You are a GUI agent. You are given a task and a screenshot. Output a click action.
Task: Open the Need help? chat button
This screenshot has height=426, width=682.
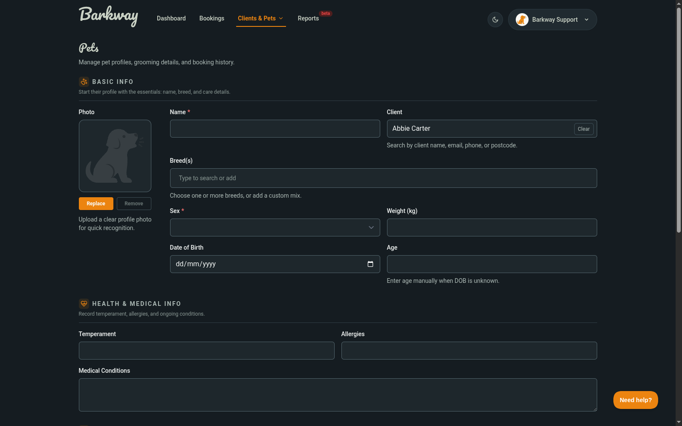(x=636, y=400)
